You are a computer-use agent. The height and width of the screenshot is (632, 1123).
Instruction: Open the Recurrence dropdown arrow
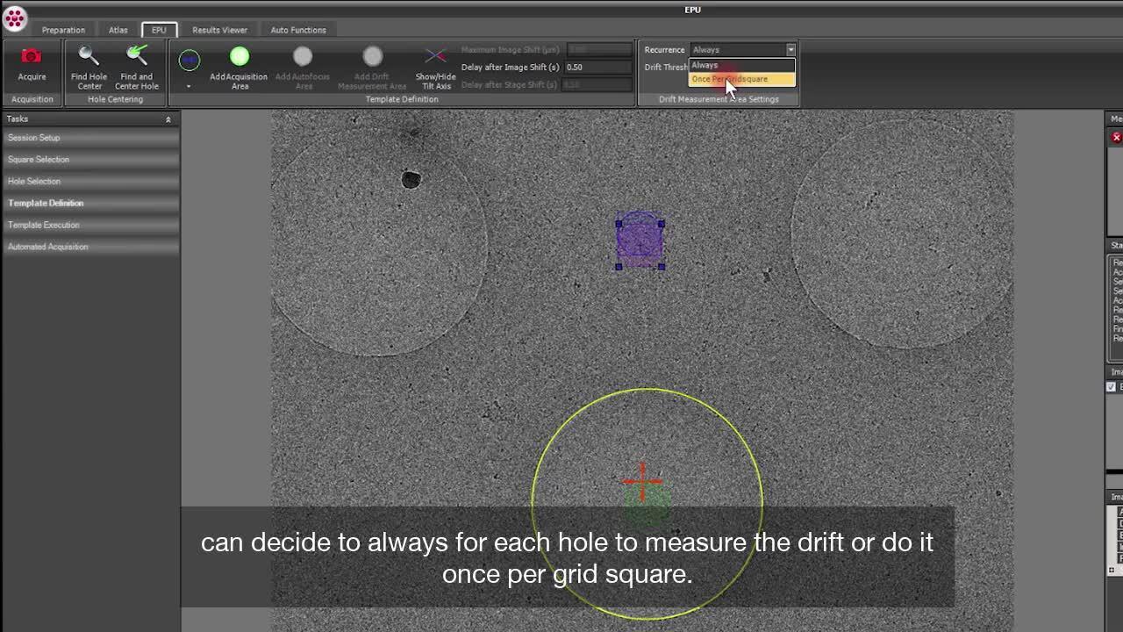click(x=790, y=50)
